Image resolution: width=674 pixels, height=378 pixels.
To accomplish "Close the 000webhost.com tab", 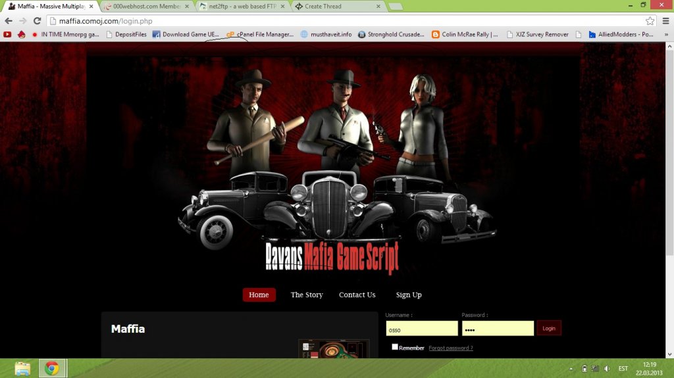I will click(187, 7).
